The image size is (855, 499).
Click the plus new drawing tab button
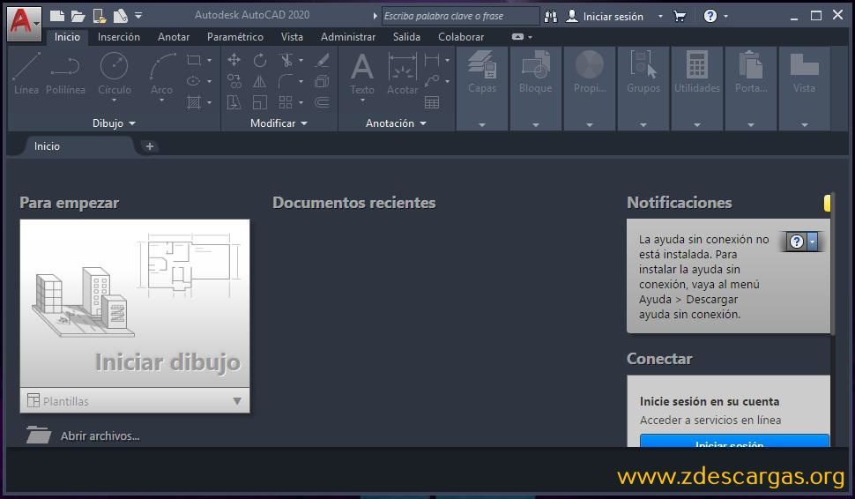(x=150, y=146)
